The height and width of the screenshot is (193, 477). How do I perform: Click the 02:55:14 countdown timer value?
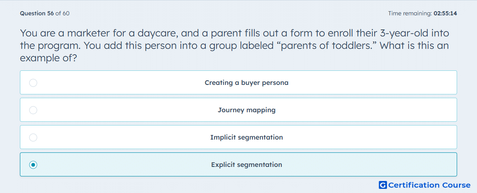pyautogui.click(x=445, y=13)
